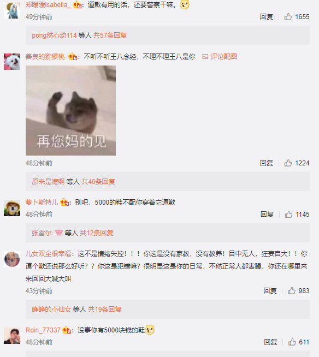The height and width of the screenshot is (357, 319).
Task: Open 萝卜斯特儿 dog avatar
Action: tap(12, 208)
